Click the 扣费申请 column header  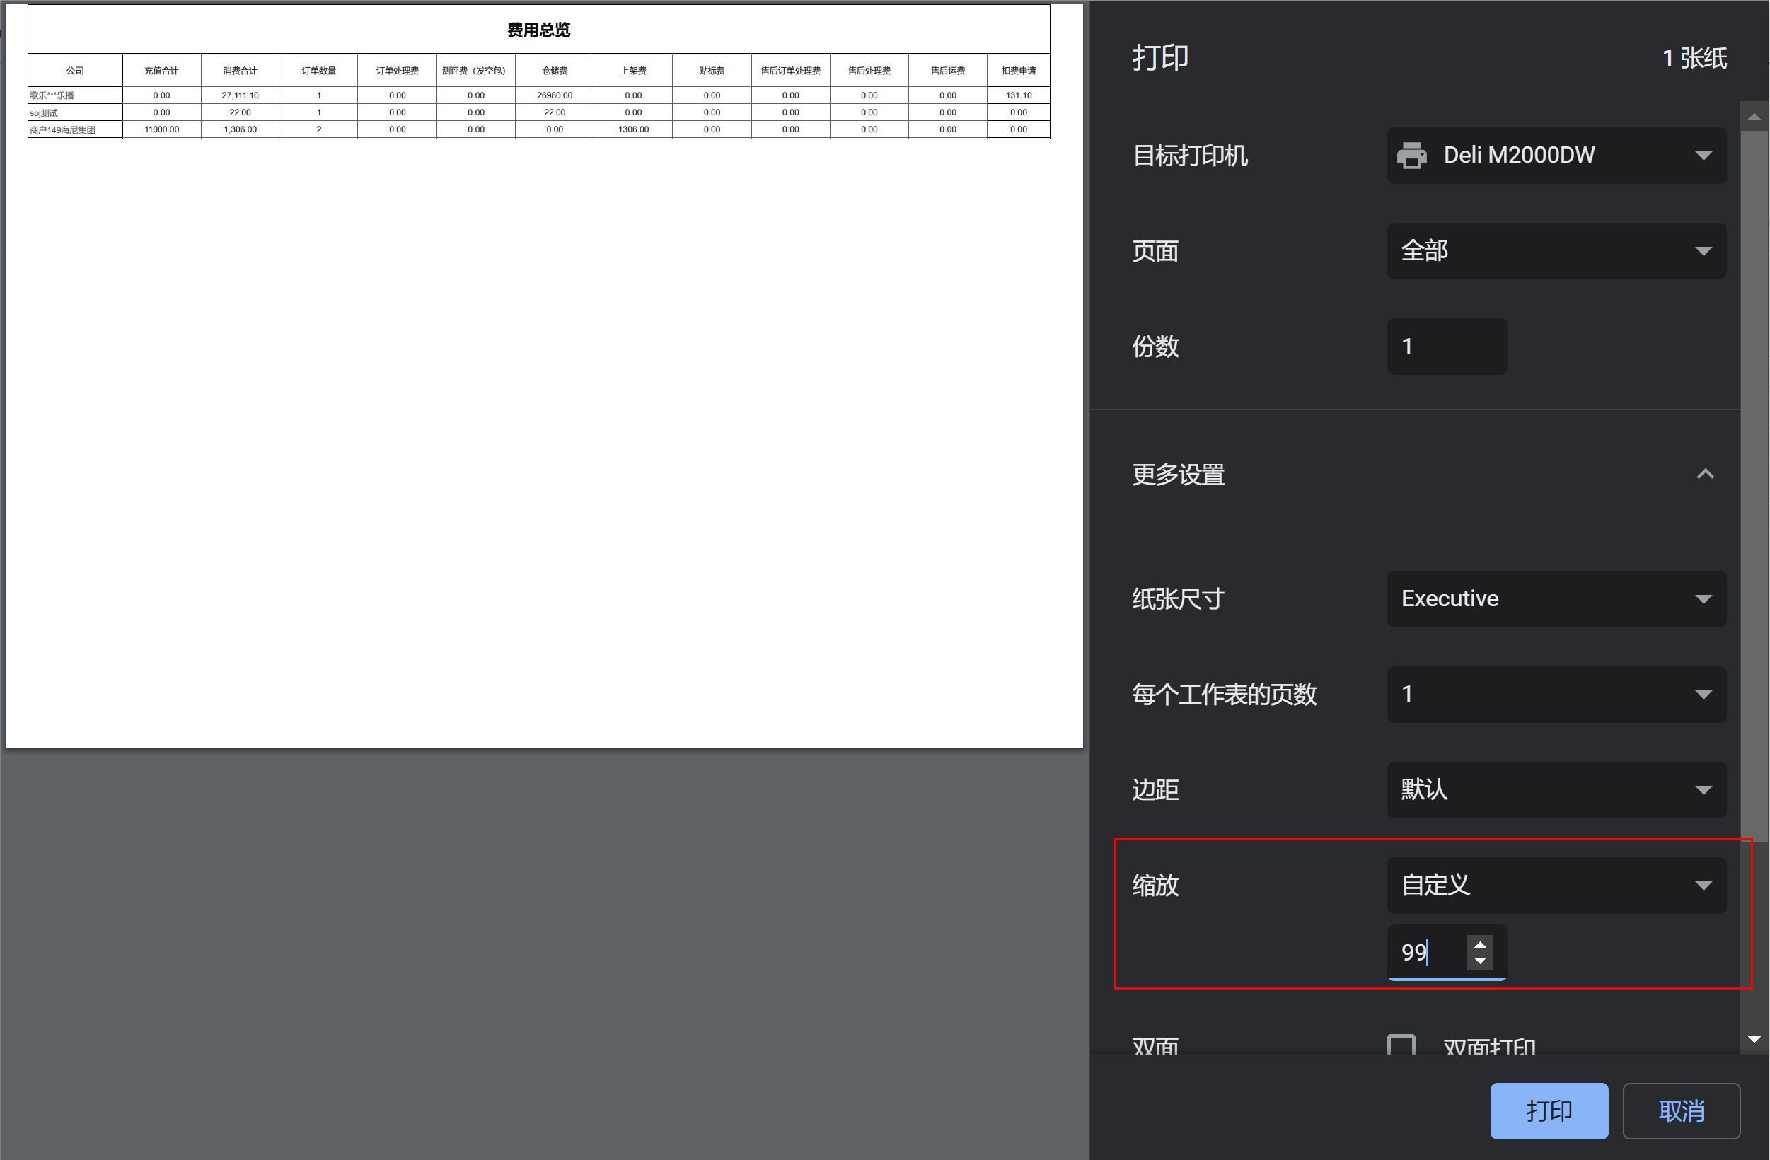point(1019,71)
